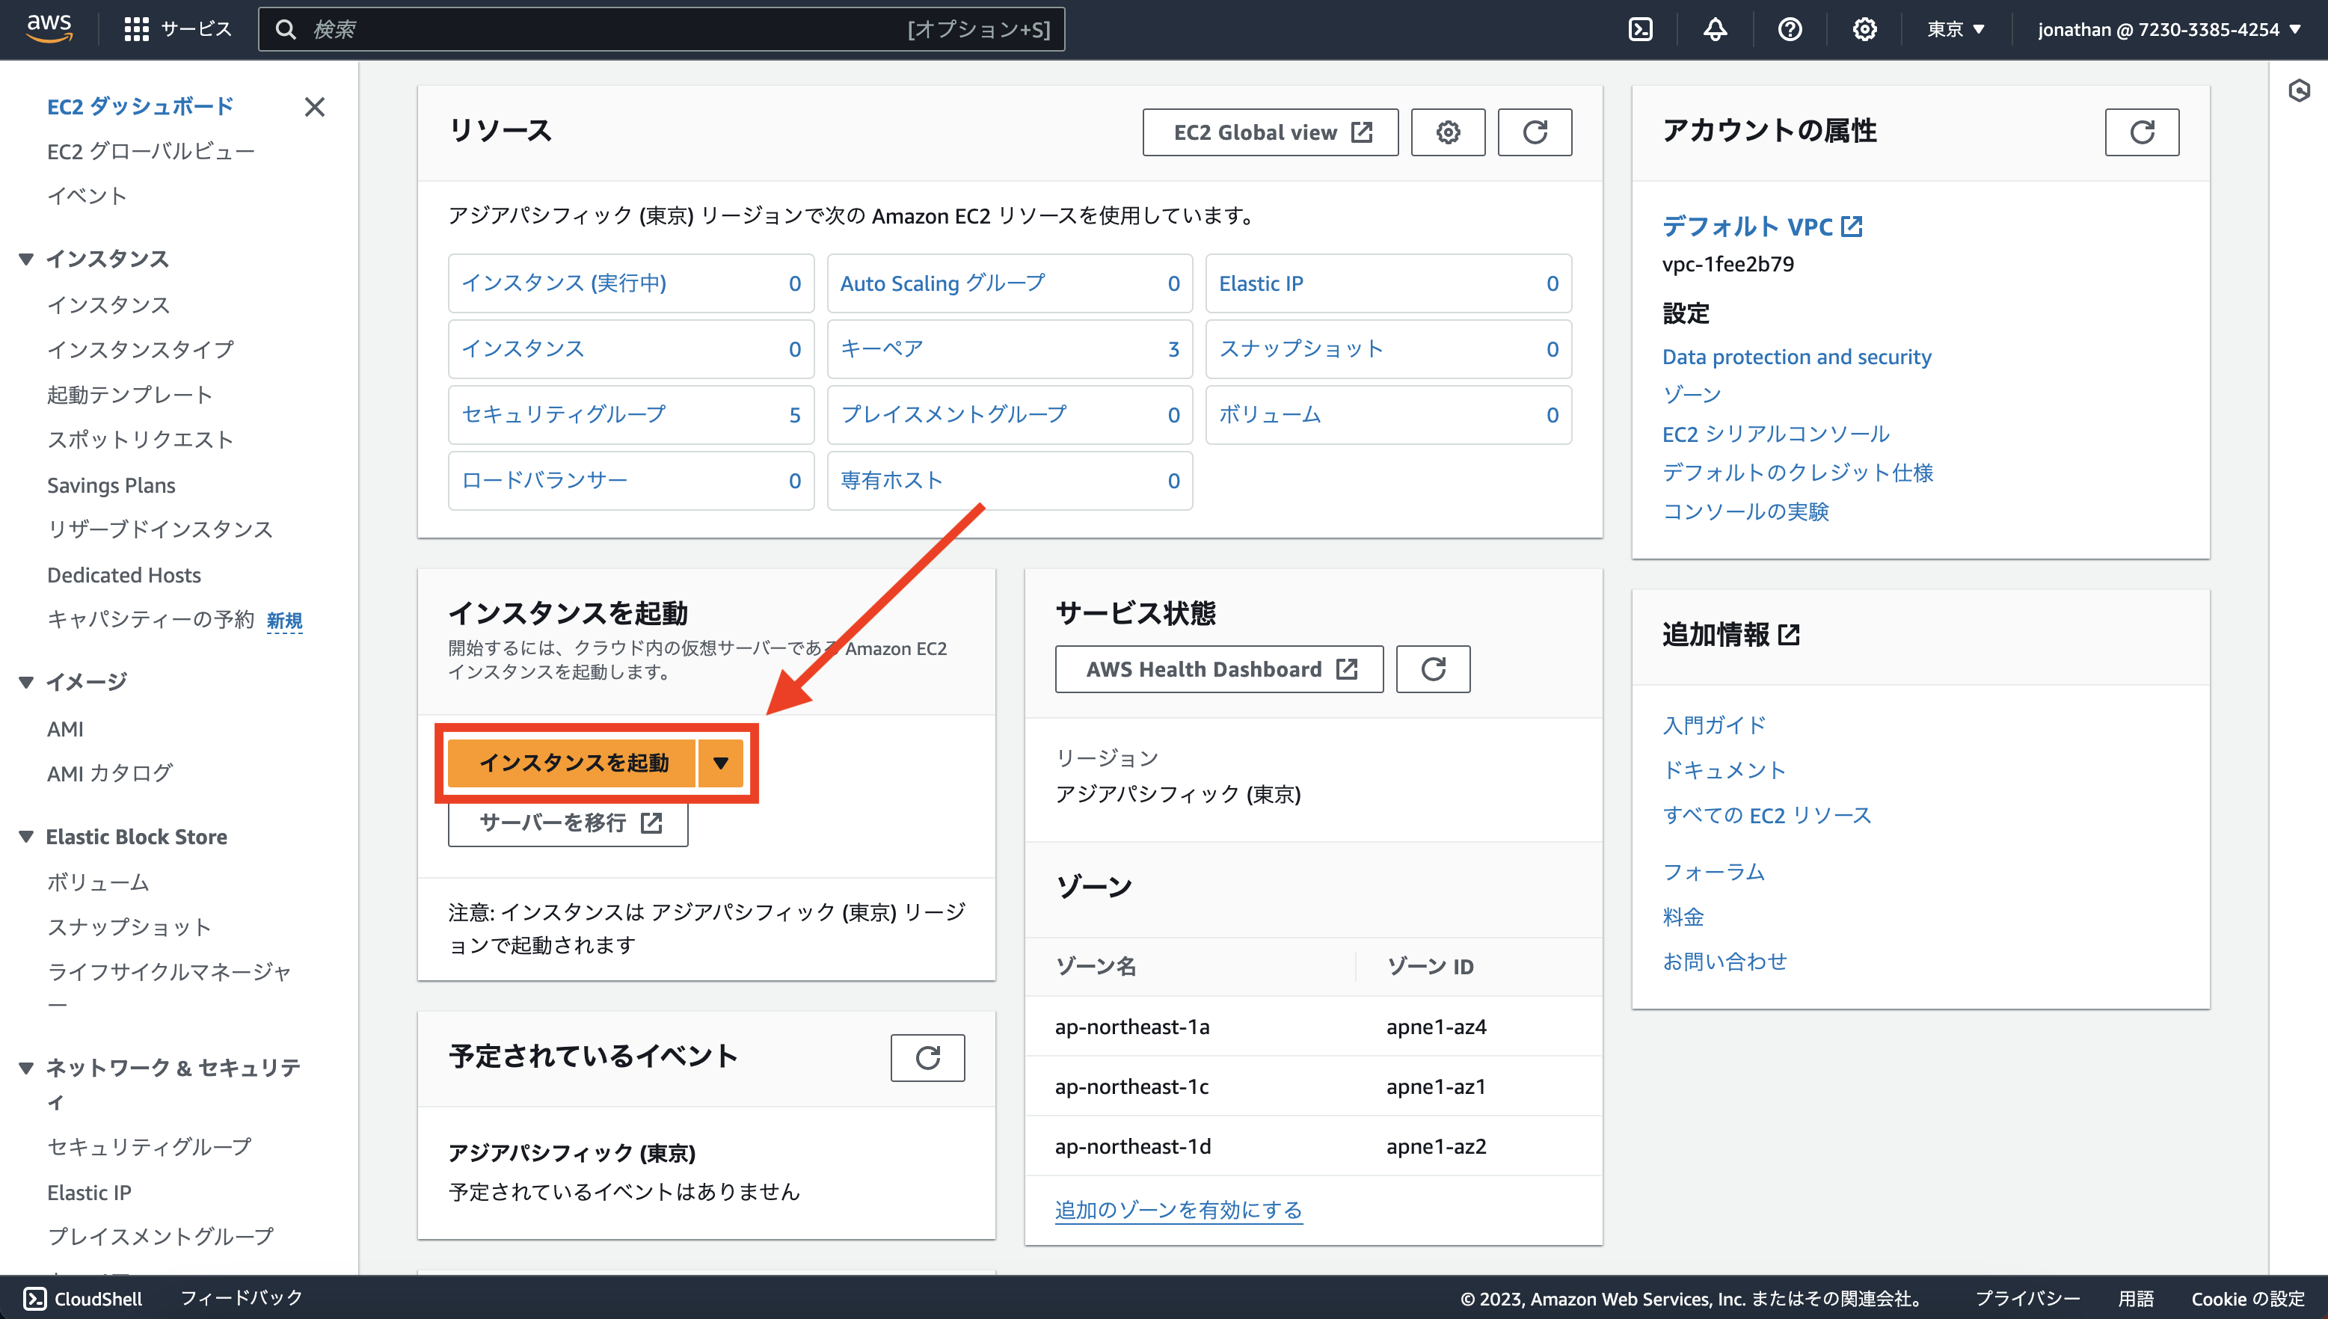Open the help menu question mark icon
The width and height of the screenshot is (2328, 1319).
pos(1790,28)
